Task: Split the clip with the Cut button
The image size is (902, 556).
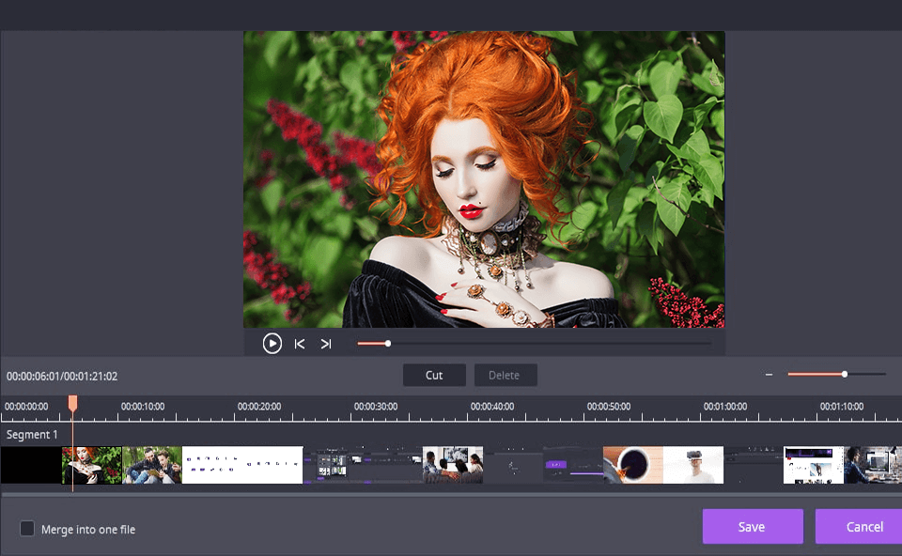Action: pyautogui.click(x=434, y=374)
